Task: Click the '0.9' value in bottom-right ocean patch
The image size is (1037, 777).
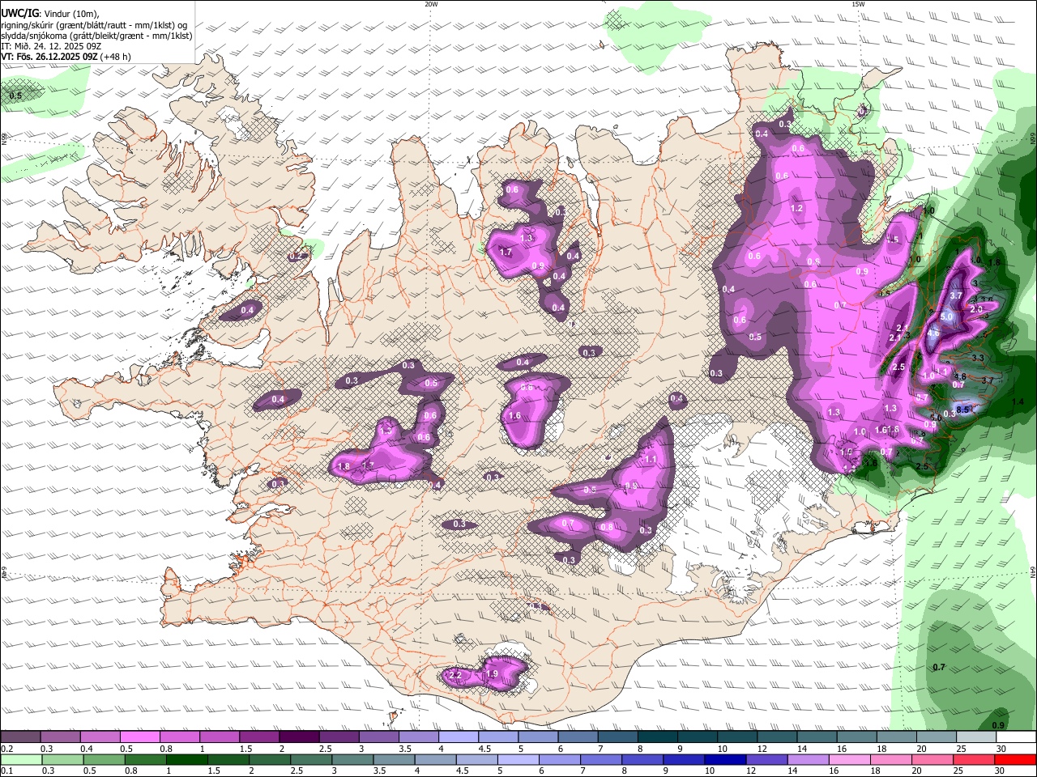Action: [998, 725]
